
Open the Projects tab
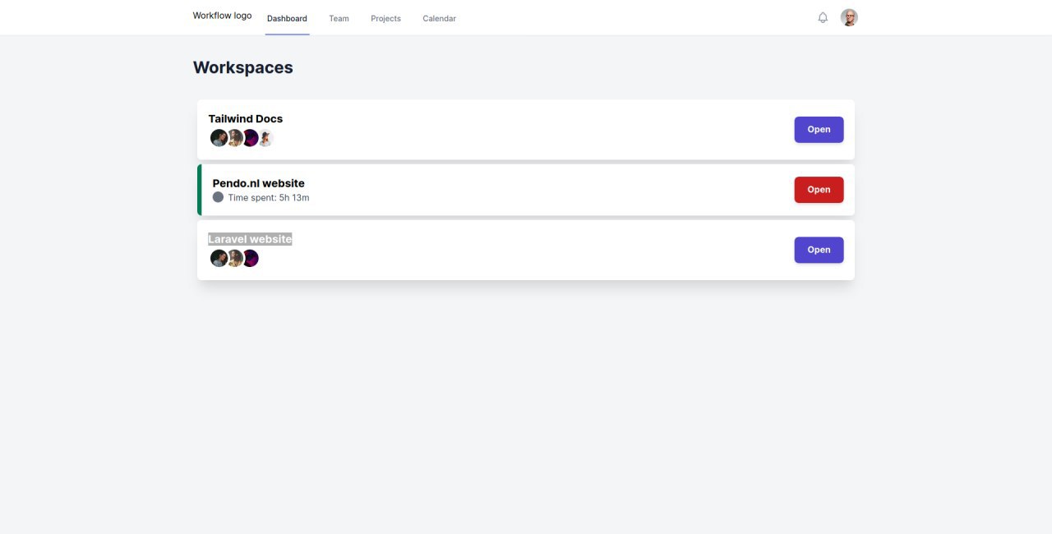tap(385, 18)
